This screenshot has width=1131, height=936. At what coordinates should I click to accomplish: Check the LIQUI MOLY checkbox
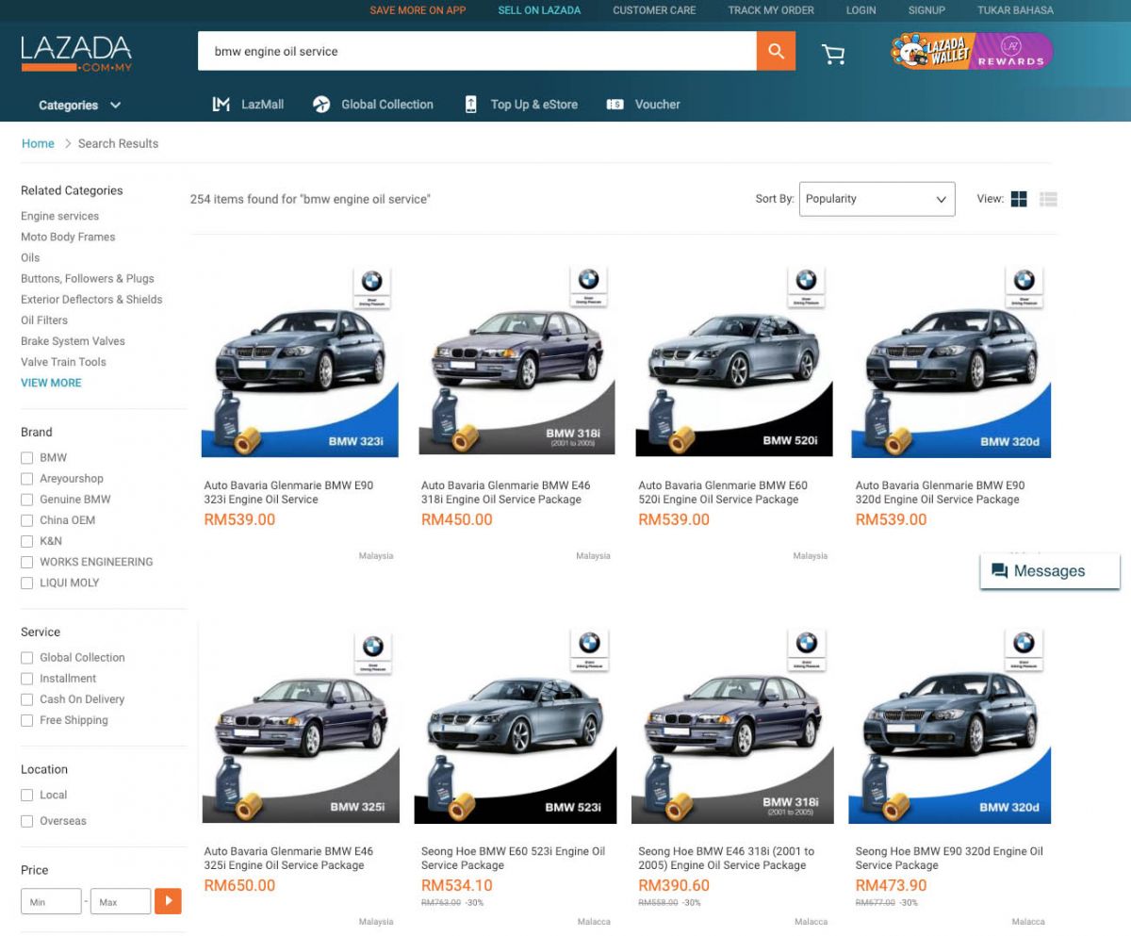pos(27,583)
